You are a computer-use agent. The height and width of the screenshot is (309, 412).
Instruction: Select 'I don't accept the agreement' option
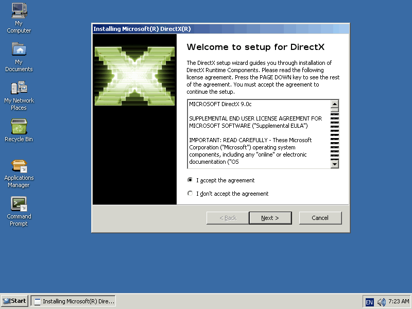pyautogui.click(x=228, y=194)
